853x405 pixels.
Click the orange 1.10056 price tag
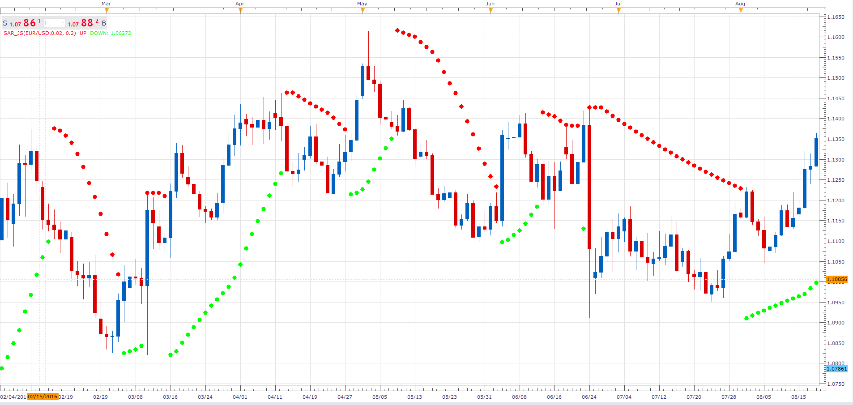point(837,279)
